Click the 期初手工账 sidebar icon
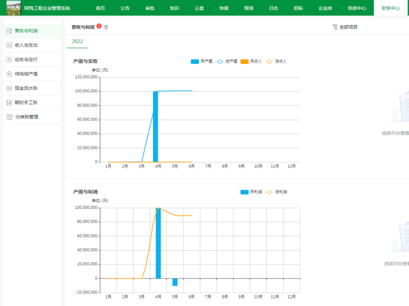 click(x=9, y=103)
